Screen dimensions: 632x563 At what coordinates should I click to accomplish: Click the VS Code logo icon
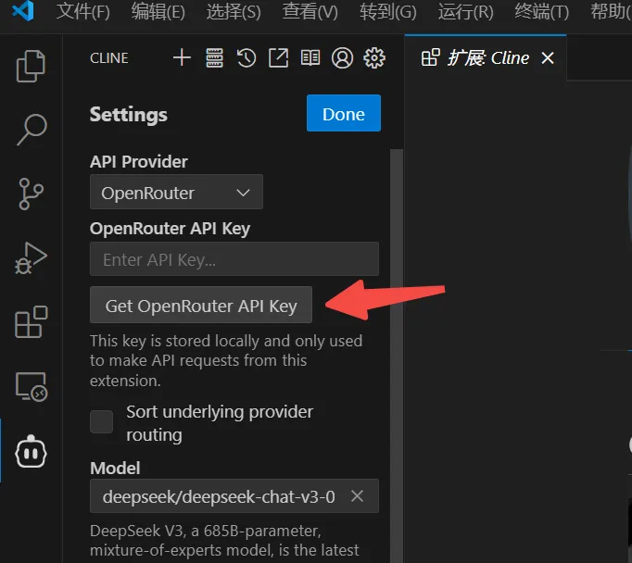[x=23, y=11]
